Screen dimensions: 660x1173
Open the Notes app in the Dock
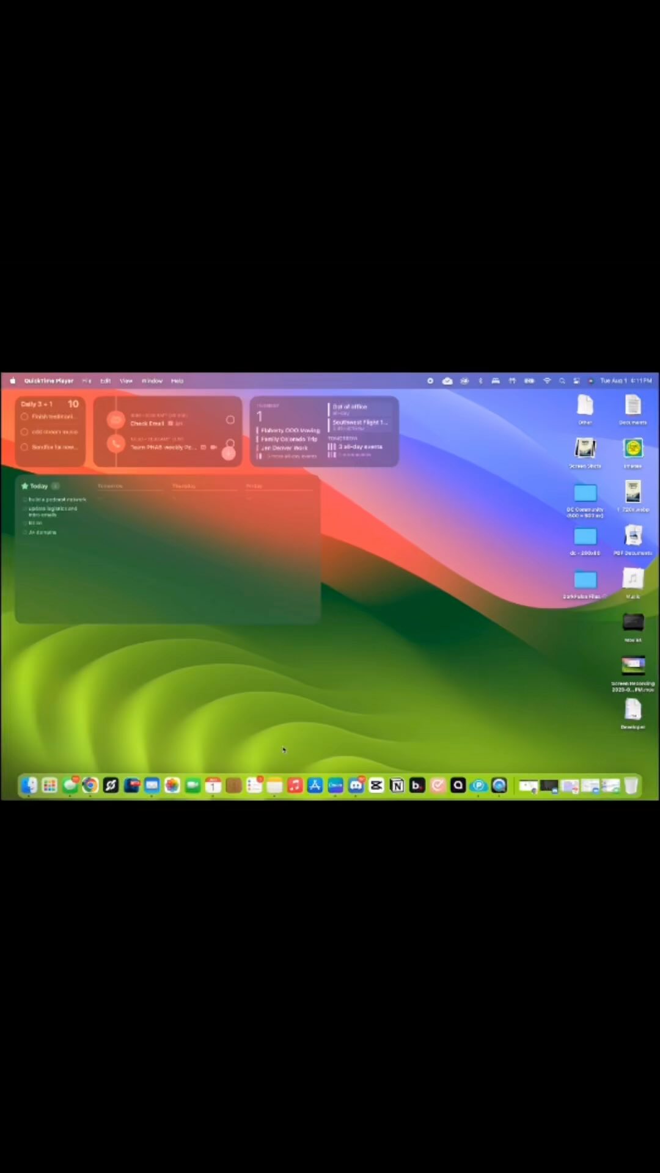pyautogui.click(x=274, y=785)
